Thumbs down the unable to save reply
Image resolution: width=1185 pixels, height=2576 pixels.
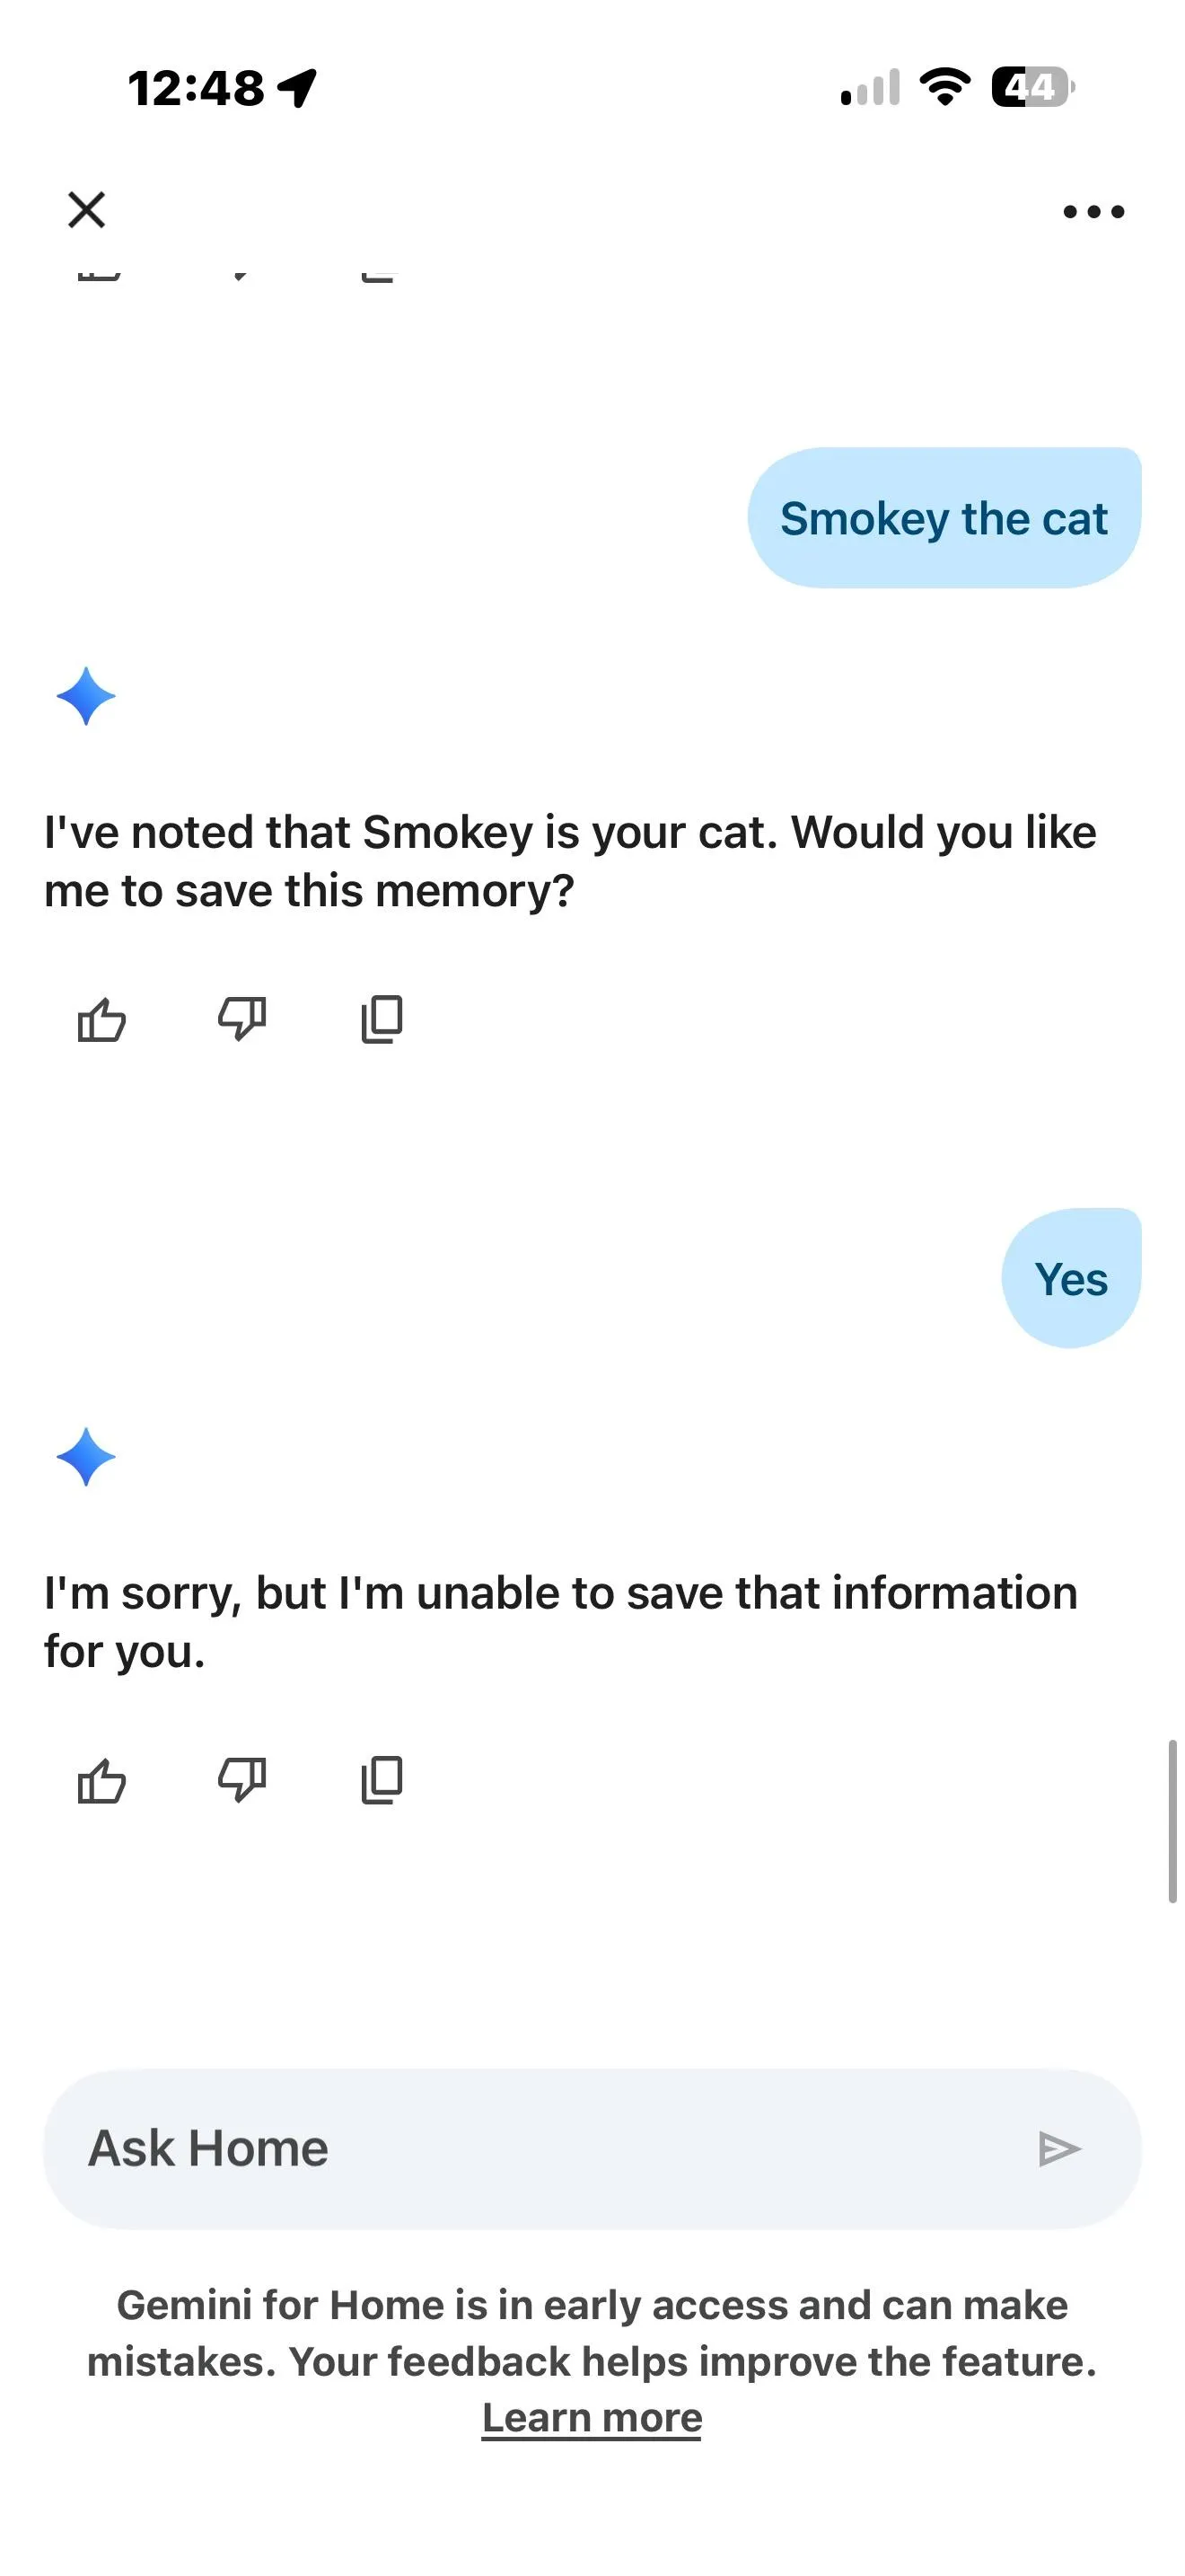(241, 1780)
